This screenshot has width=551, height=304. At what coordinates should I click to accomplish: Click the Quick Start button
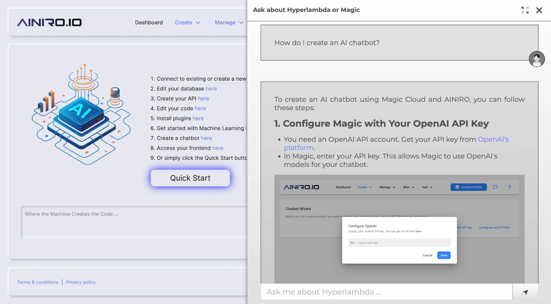pos(190,178)
